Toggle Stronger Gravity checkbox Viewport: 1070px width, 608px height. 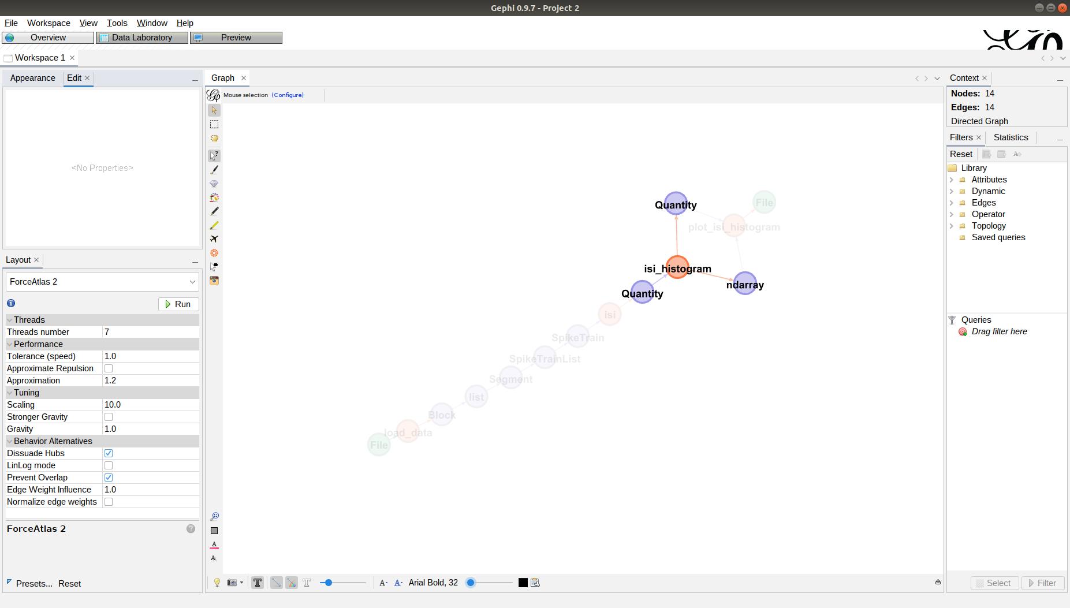tap(109, 417)
